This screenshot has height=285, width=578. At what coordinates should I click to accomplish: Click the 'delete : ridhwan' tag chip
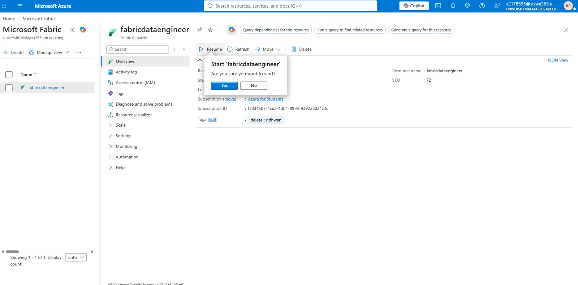pyautogui.click(x=266, y=120)
